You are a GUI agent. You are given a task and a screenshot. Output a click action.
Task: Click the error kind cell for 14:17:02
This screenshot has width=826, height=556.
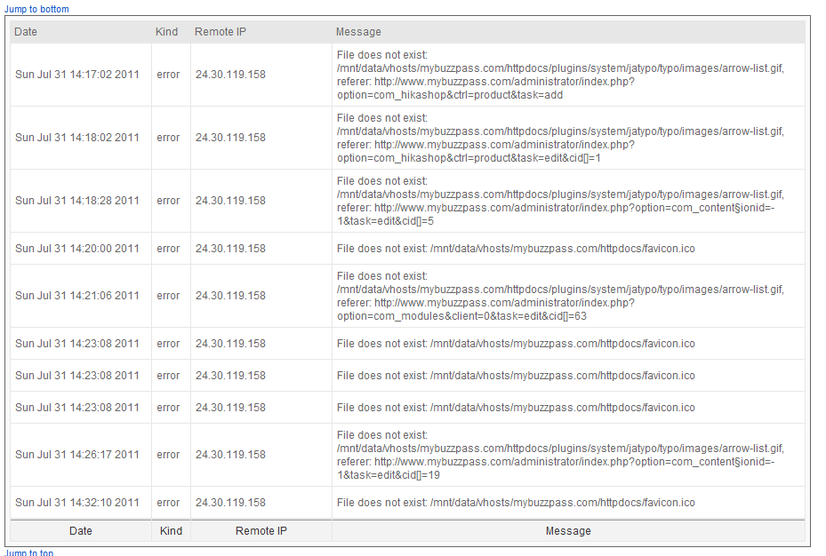pyautogui.click(x=168, y=75)
